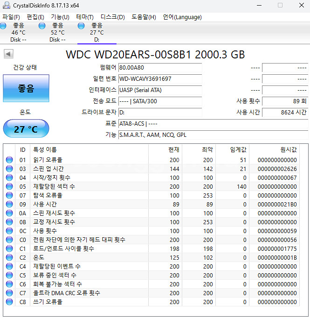The image size is (310, 319).
Task: Open the 기능(U) menu
Action: [x=60, y=17]
